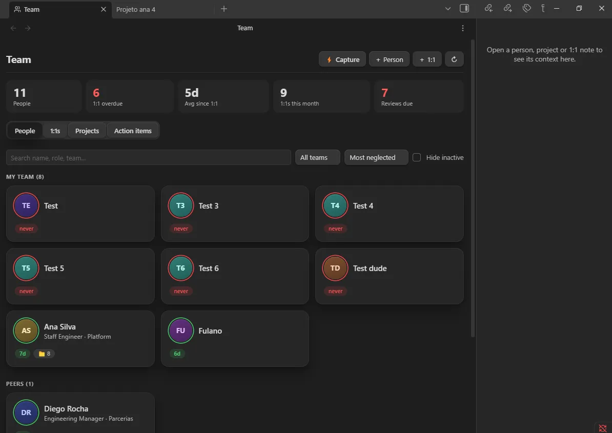
Task: Close the Team tab
Action: point(104,9)
